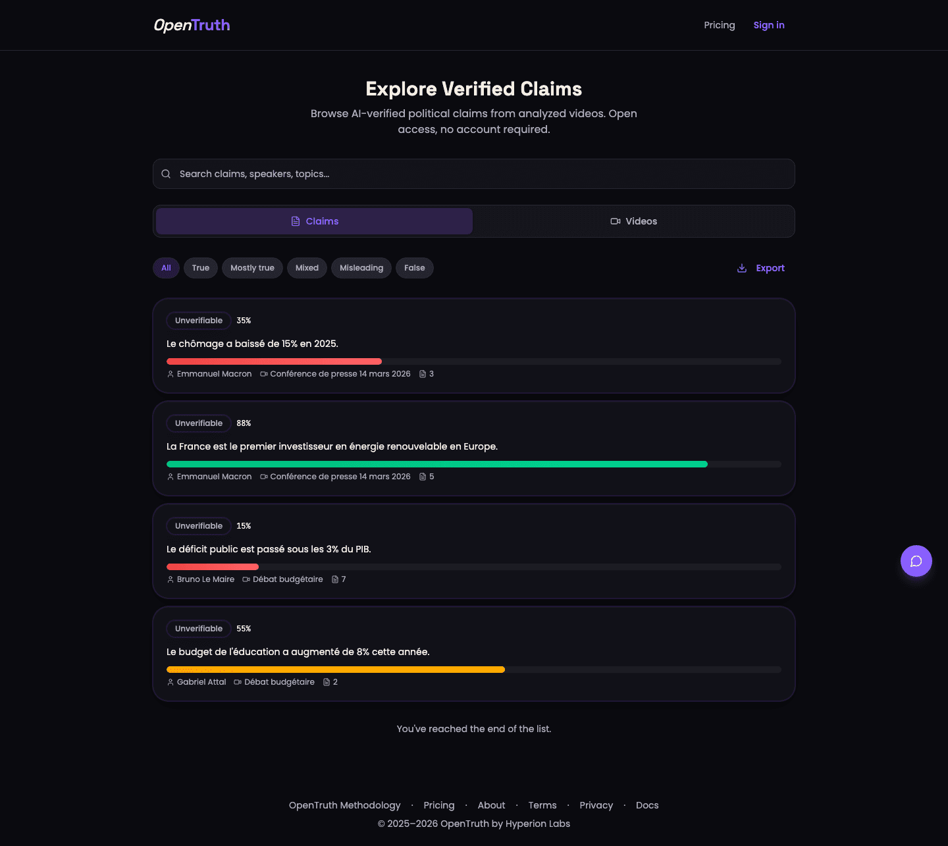Select the Mixed filter option
The width and height of the screenshot is (948, 846).
point(307,268)
